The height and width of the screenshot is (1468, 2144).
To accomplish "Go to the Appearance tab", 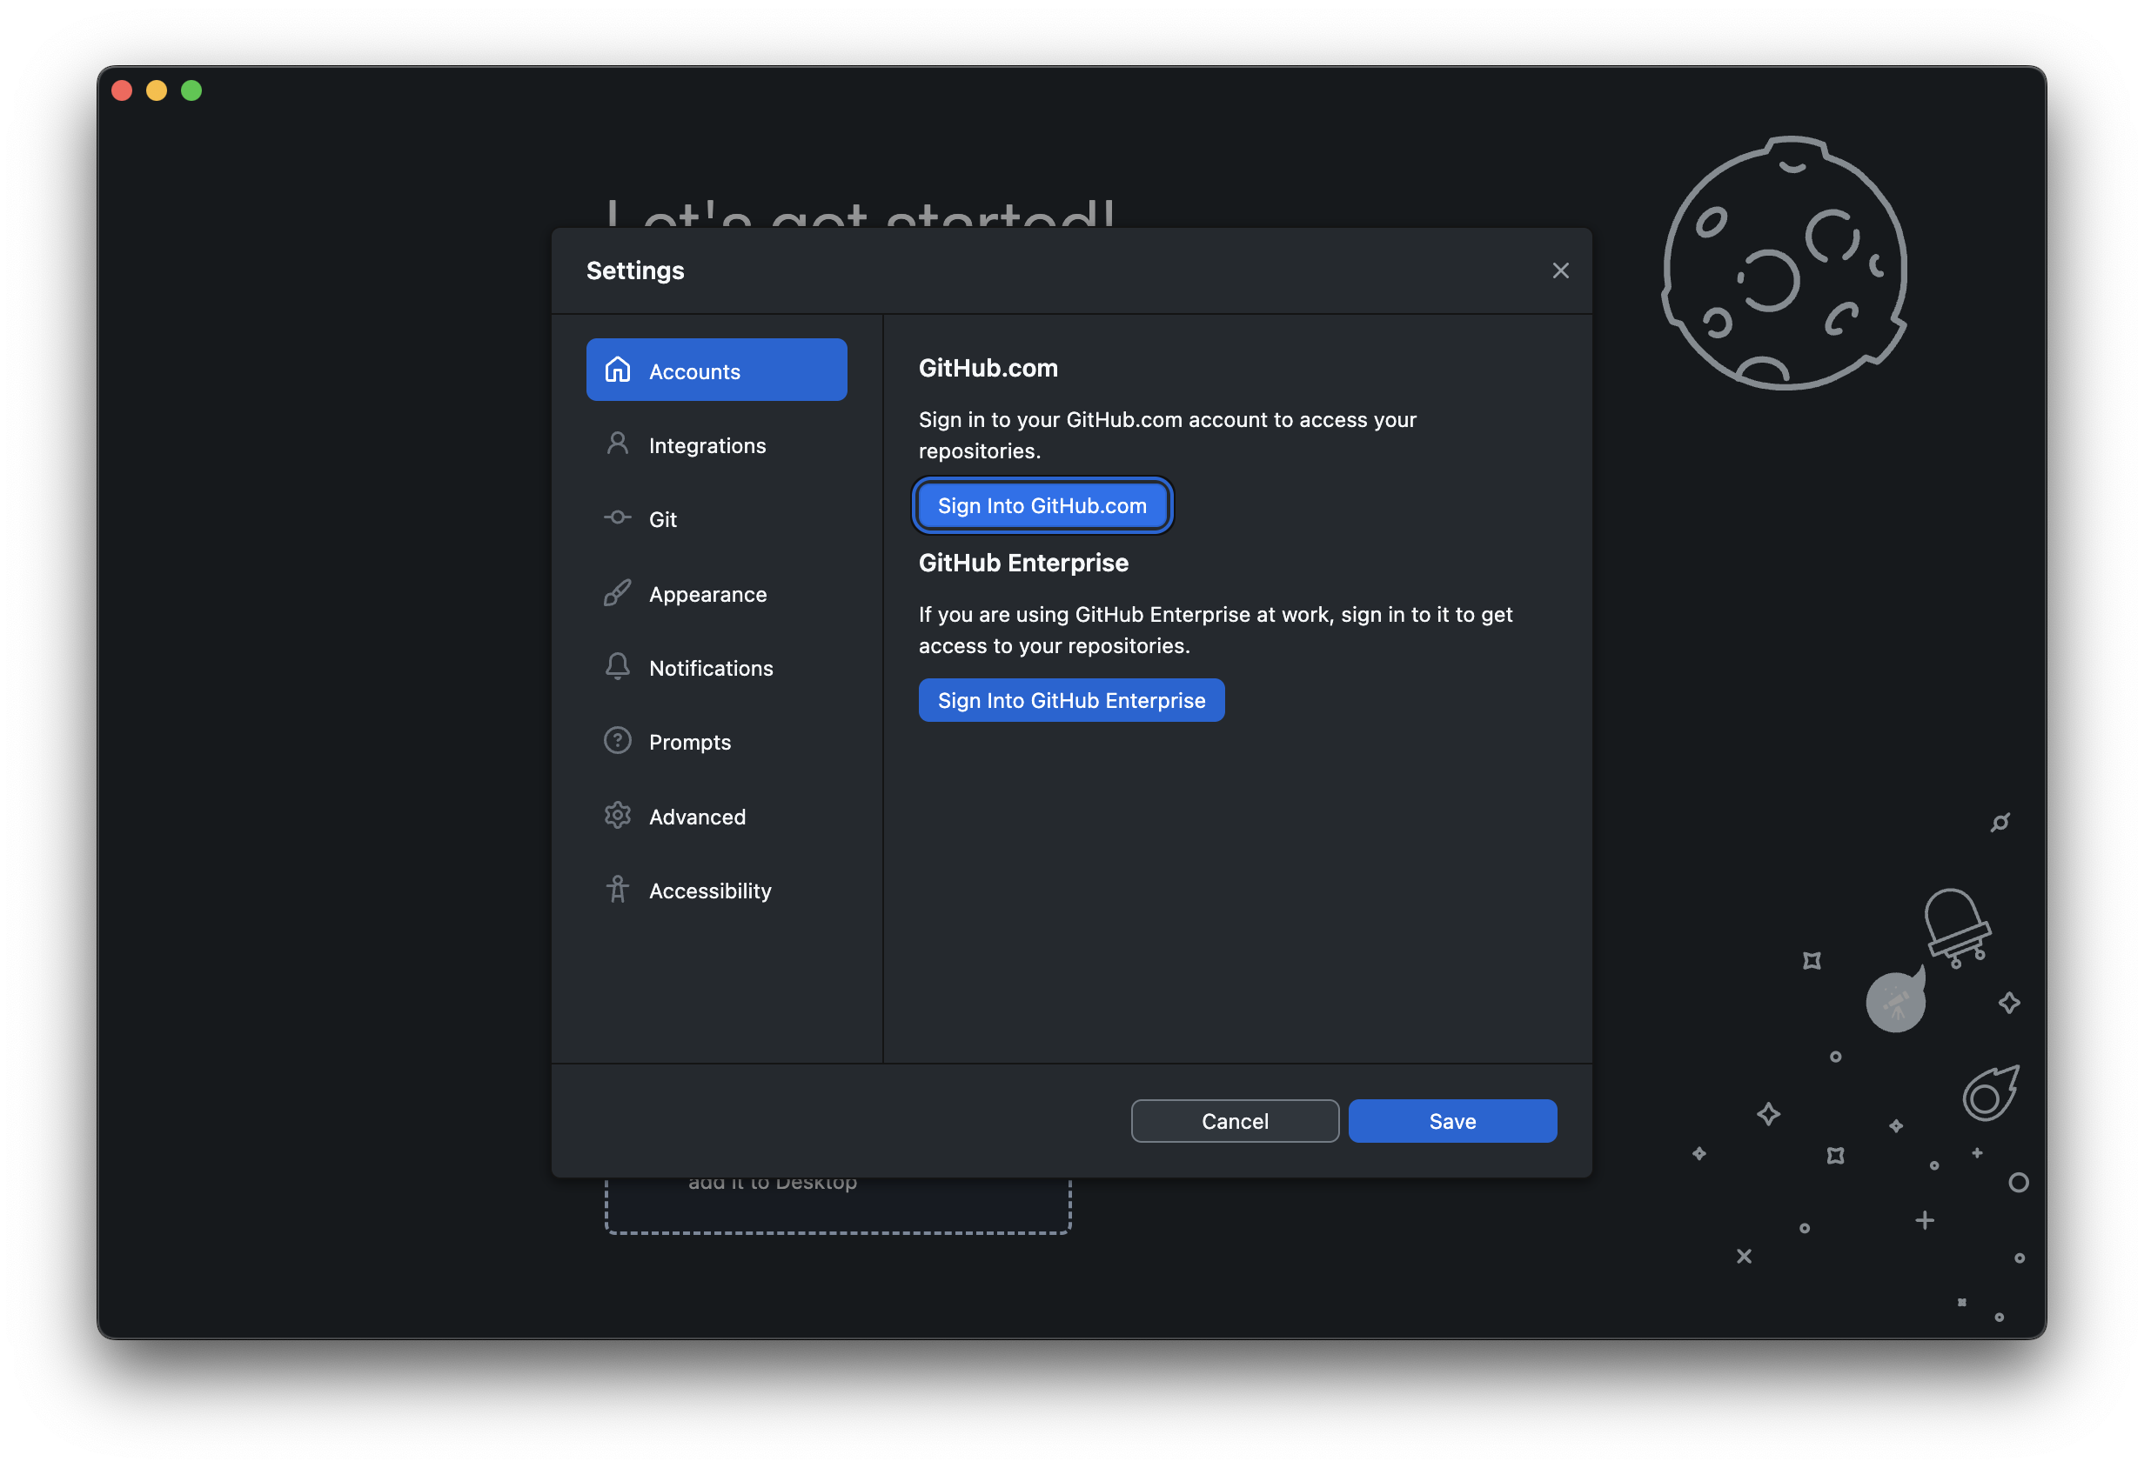I will [717, 593].
